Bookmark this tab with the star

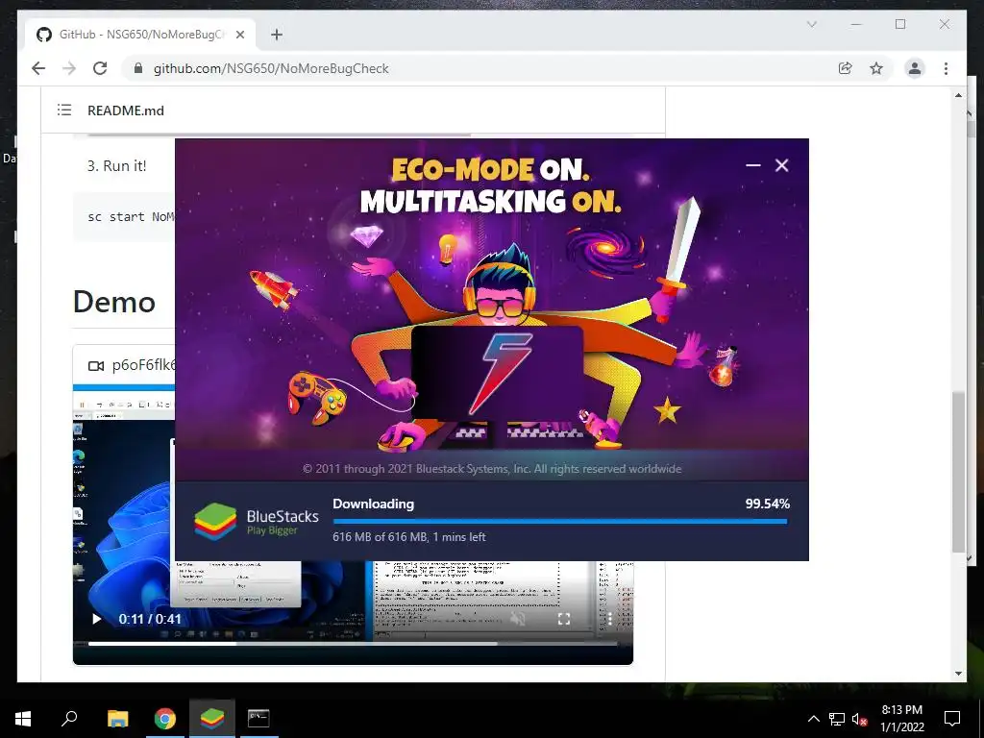(x=876, y=68)
